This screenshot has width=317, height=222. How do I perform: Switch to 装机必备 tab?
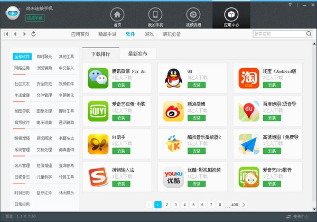click(x=172, y=34)
